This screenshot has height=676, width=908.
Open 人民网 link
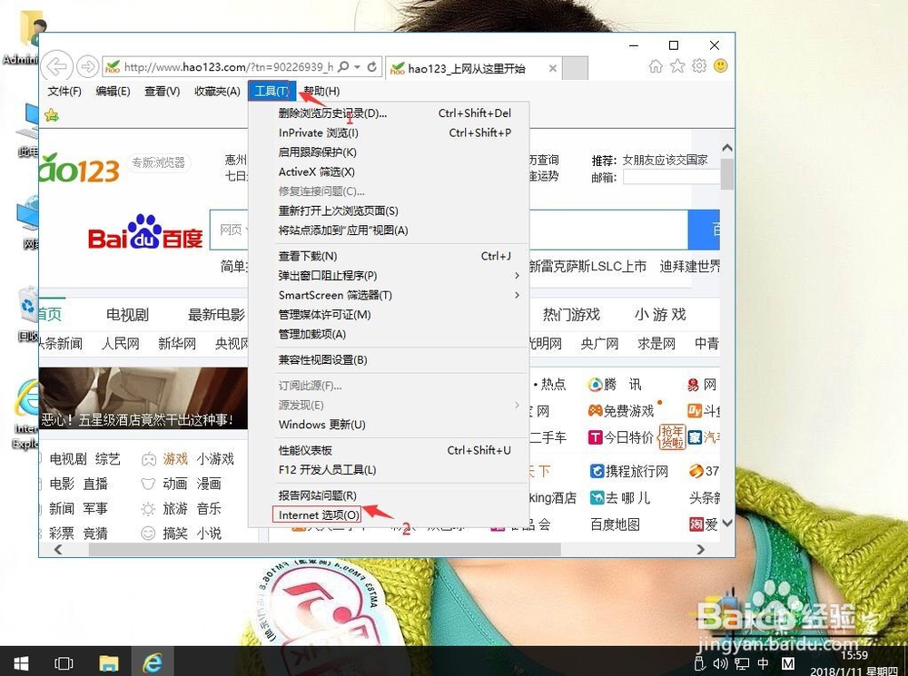pos(121,344)
